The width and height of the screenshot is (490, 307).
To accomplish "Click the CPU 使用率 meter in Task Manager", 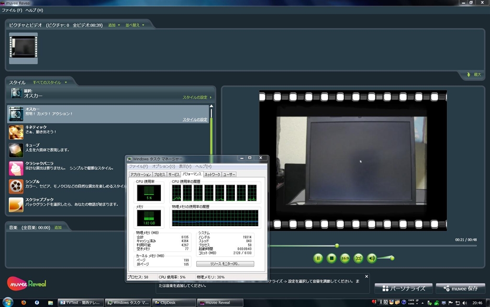I will point(149,193).
